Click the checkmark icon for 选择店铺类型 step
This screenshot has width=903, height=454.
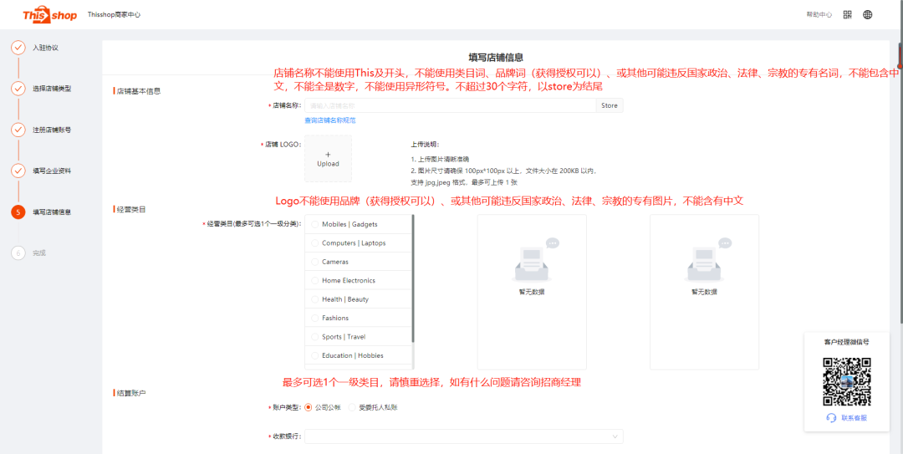[x=18, y=89]
